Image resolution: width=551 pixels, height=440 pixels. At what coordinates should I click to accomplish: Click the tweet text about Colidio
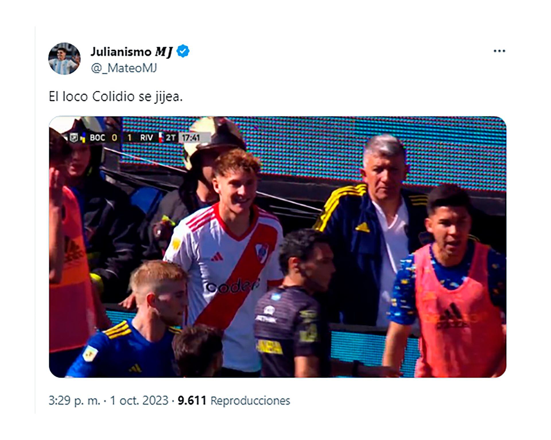(x=116, y=97)
